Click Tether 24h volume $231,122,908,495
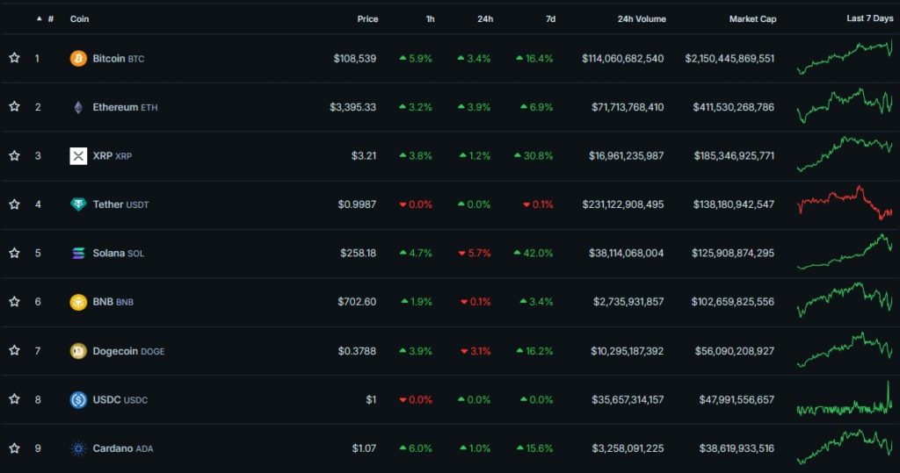The image size is (900, 473). (623, 204)
